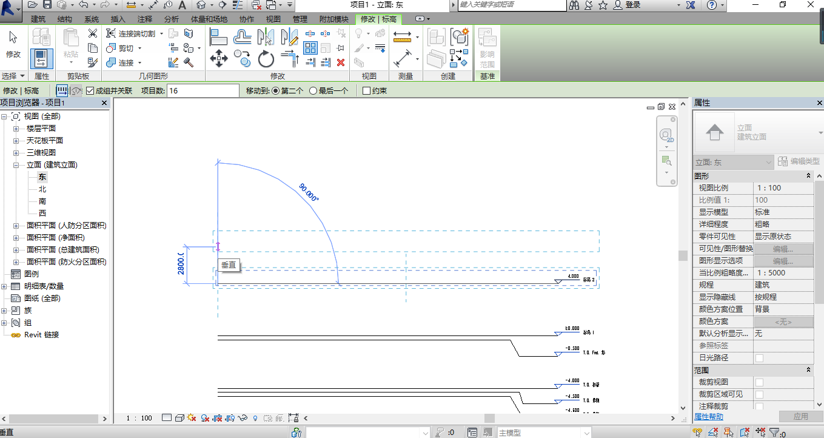Select the Offset tool

pyautogui.click(x=244, y=37)
